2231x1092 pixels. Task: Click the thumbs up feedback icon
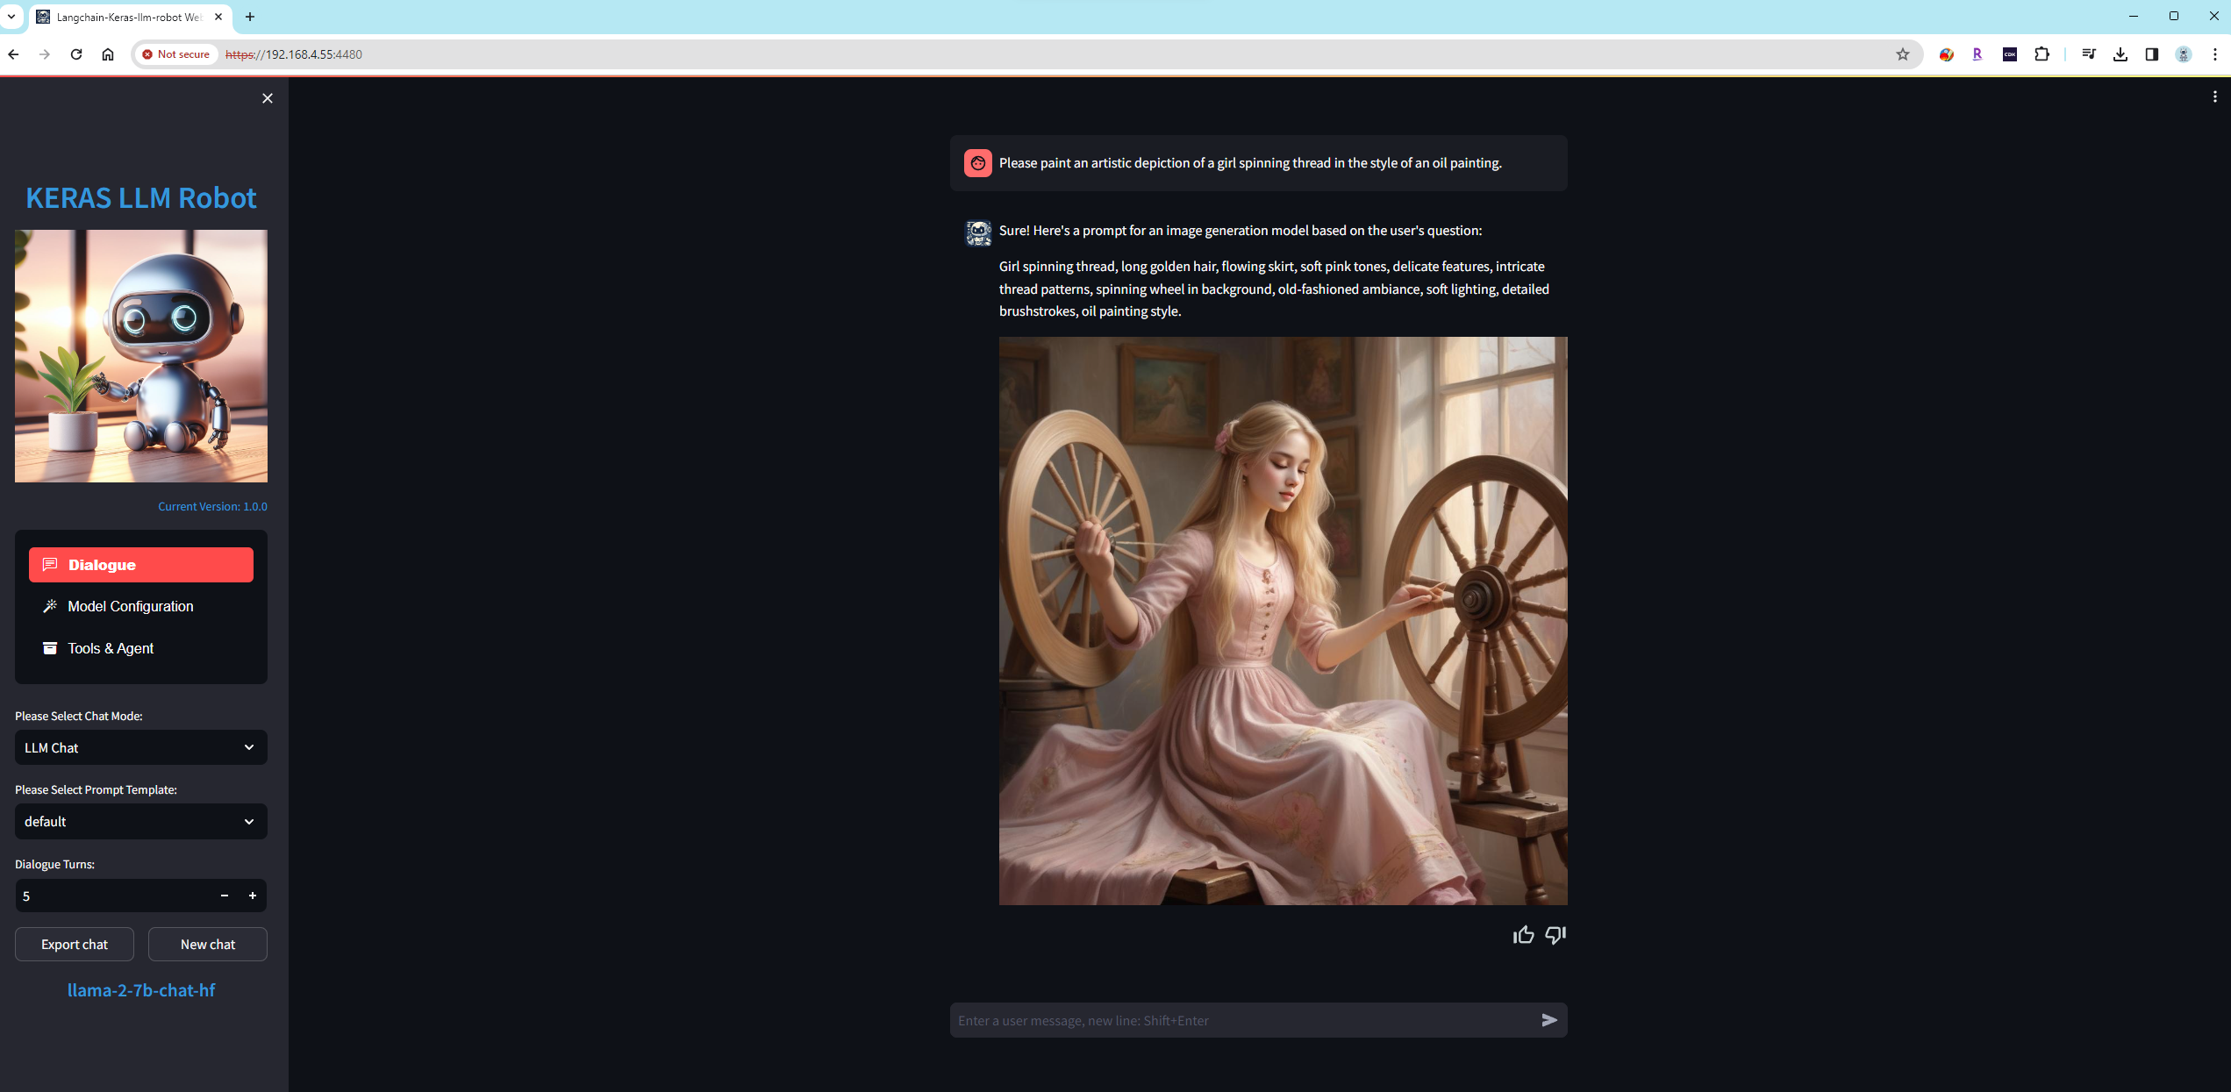(x=1523, y=935)
